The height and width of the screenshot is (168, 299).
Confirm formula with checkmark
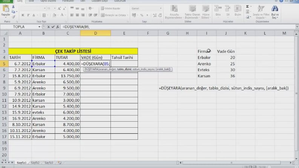[53, 27]
